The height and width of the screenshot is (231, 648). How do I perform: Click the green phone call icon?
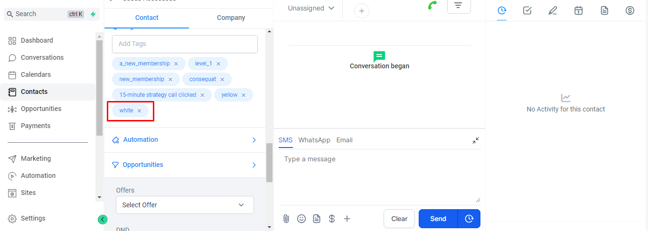coord(432,6)
